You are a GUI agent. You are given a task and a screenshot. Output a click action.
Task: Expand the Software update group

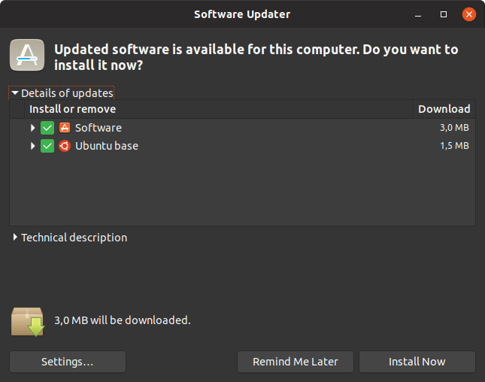(33, 128)
